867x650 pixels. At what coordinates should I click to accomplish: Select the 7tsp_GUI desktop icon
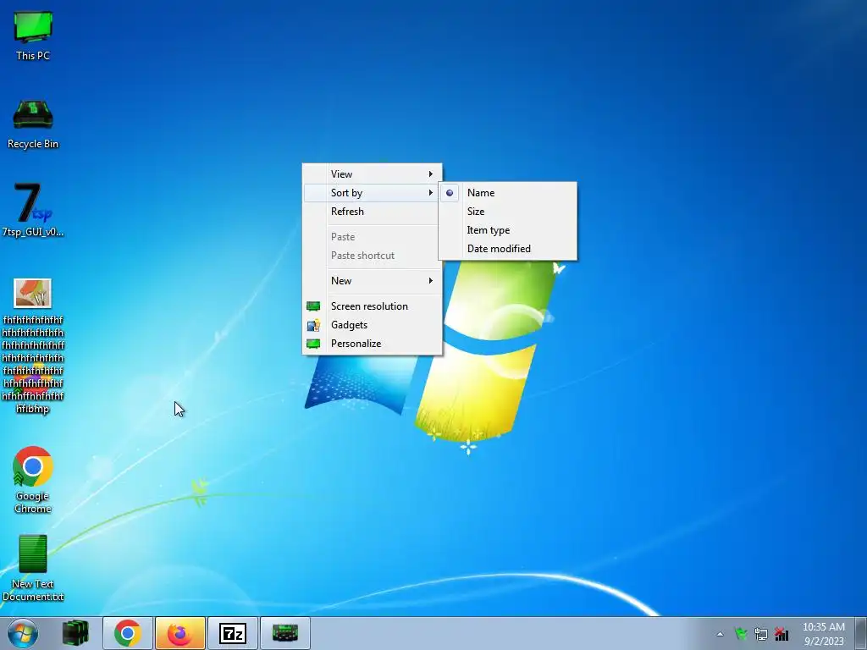[x=33, y=210]
